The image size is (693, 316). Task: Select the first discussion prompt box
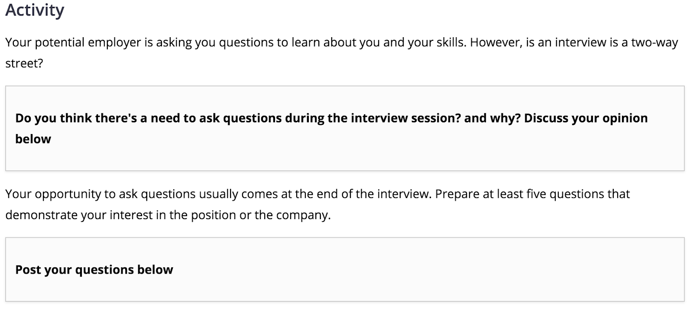click(x=345, y=128)
